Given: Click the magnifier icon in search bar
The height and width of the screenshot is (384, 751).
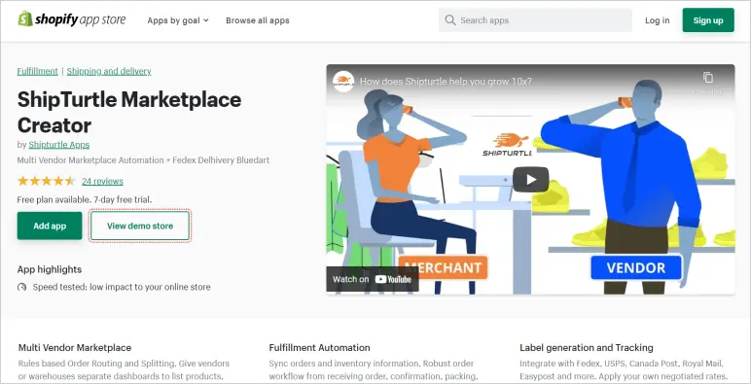Looking at the screenshot, I should pyautogui.click(x=449, y=20).
